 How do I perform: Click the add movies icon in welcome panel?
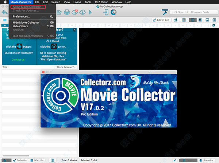coord(19,46)
